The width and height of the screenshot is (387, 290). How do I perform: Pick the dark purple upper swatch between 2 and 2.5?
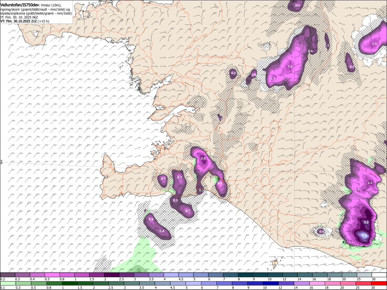pos(112,275)
